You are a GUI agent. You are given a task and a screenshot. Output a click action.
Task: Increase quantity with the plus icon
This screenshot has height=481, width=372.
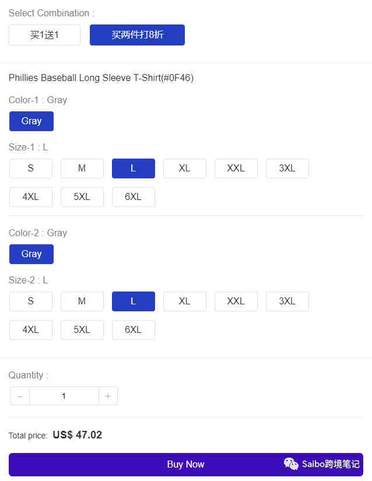tap(108, 396)
